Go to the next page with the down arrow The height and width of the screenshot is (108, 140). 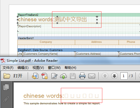114,76
